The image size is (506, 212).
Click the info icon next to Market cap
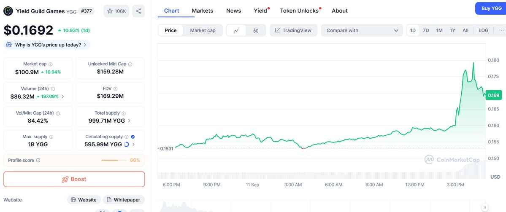(51, 64)
